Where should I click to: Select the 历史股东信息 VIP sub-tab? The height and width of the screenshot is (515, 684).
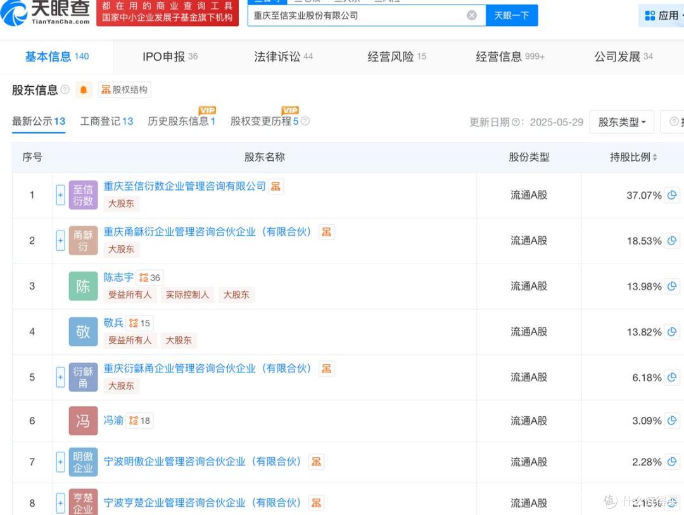pyautogui.click(x=182, y=122)
